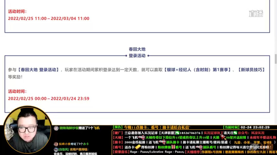
Task: Click the avatar beside the 白垫风 chat message
Action: 56,149
